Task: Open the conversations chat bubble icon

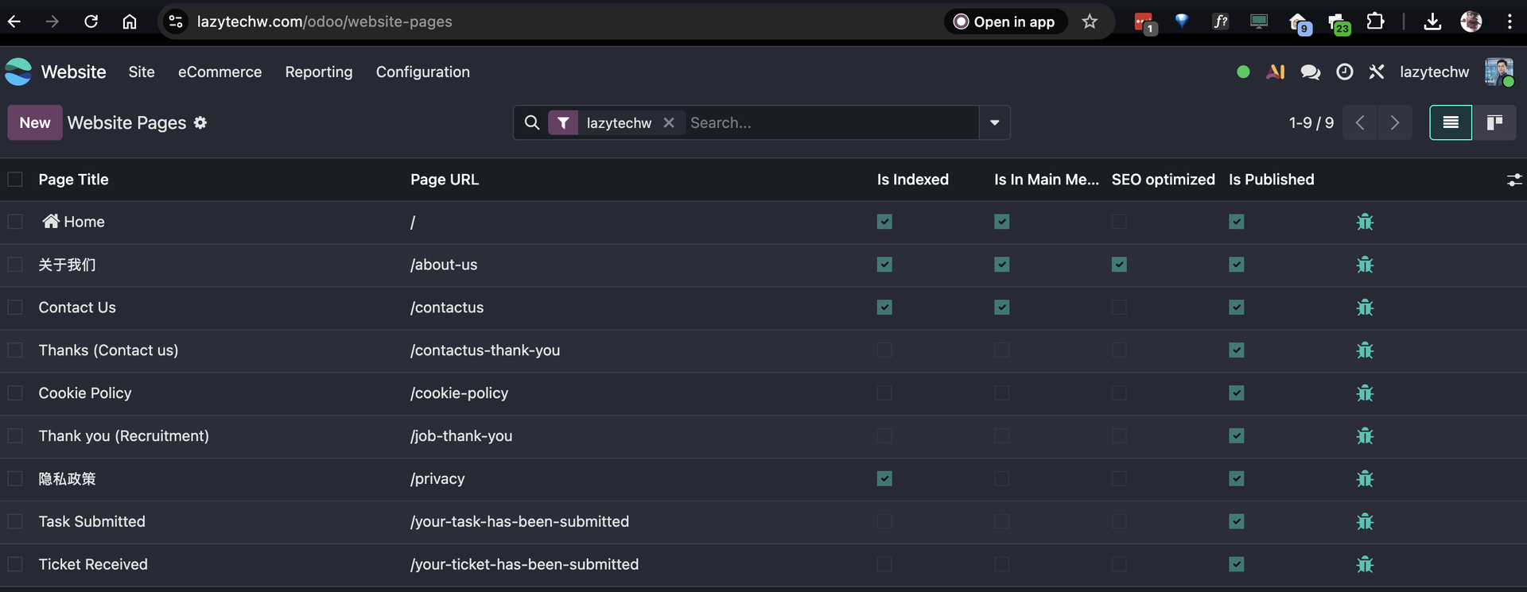Action: [x=1310, y=72]
